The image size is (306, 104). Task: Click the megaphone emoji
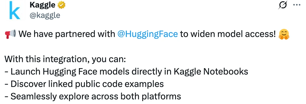pyautogui.click(x=10, y=34)
